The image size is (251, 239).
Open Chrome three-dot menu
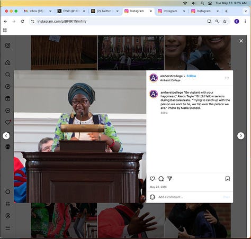tap(245, 21)
